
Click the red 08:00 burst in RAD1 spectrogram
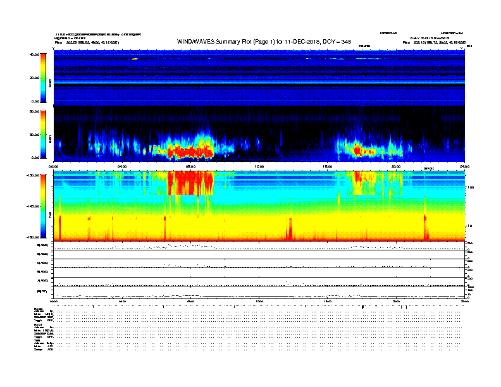pos(191,152)
